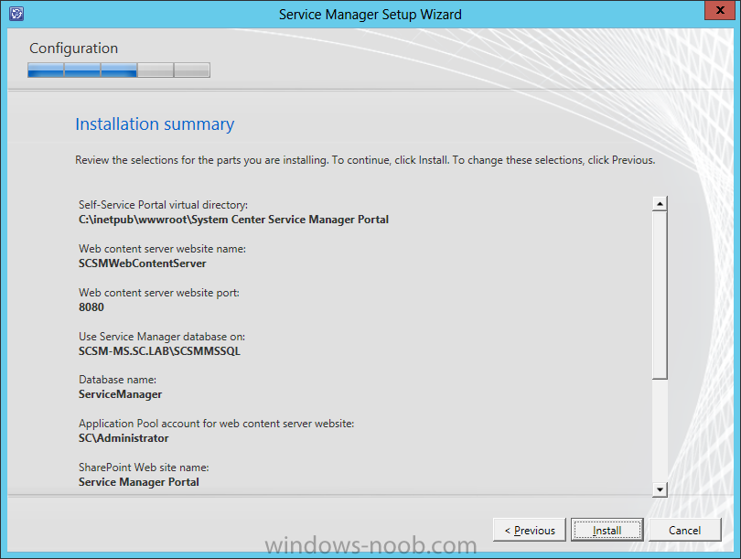Click the Service Manager Portal site name
741x559 pixels.
pos(138,482)
